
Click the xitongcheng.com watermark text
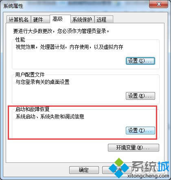pyautogui.click(x=148, y=176)
